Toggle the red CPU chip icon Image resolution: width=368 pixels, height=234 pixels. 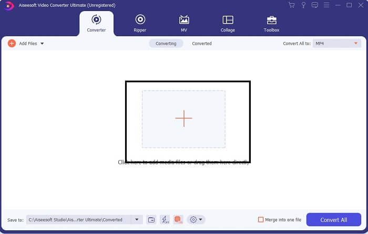coord(178,220)
